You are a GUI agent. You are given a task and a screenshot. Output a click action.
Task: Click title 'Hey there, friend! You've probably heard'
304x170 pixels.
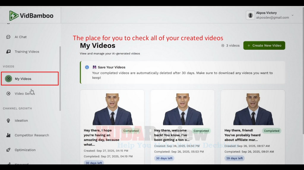(x=242, y=135)
